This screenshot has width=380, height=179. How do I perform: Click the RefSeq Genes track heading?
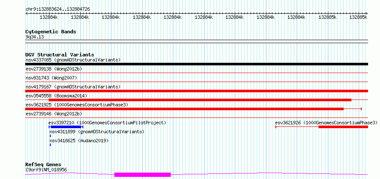point(43,164)
